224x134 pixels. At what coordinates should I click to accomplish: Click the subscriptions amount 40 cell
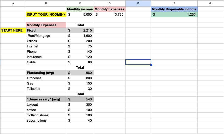(80, 120)
